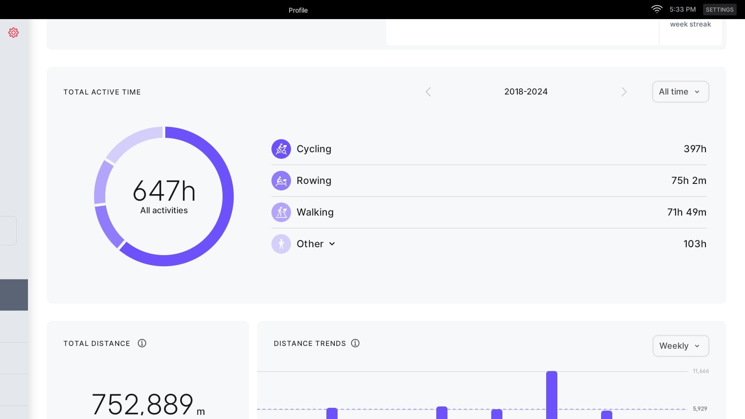This screenshot has width=745, height=419.
Task: Open SETTINGS in the top bar
Action: (719, 9)
